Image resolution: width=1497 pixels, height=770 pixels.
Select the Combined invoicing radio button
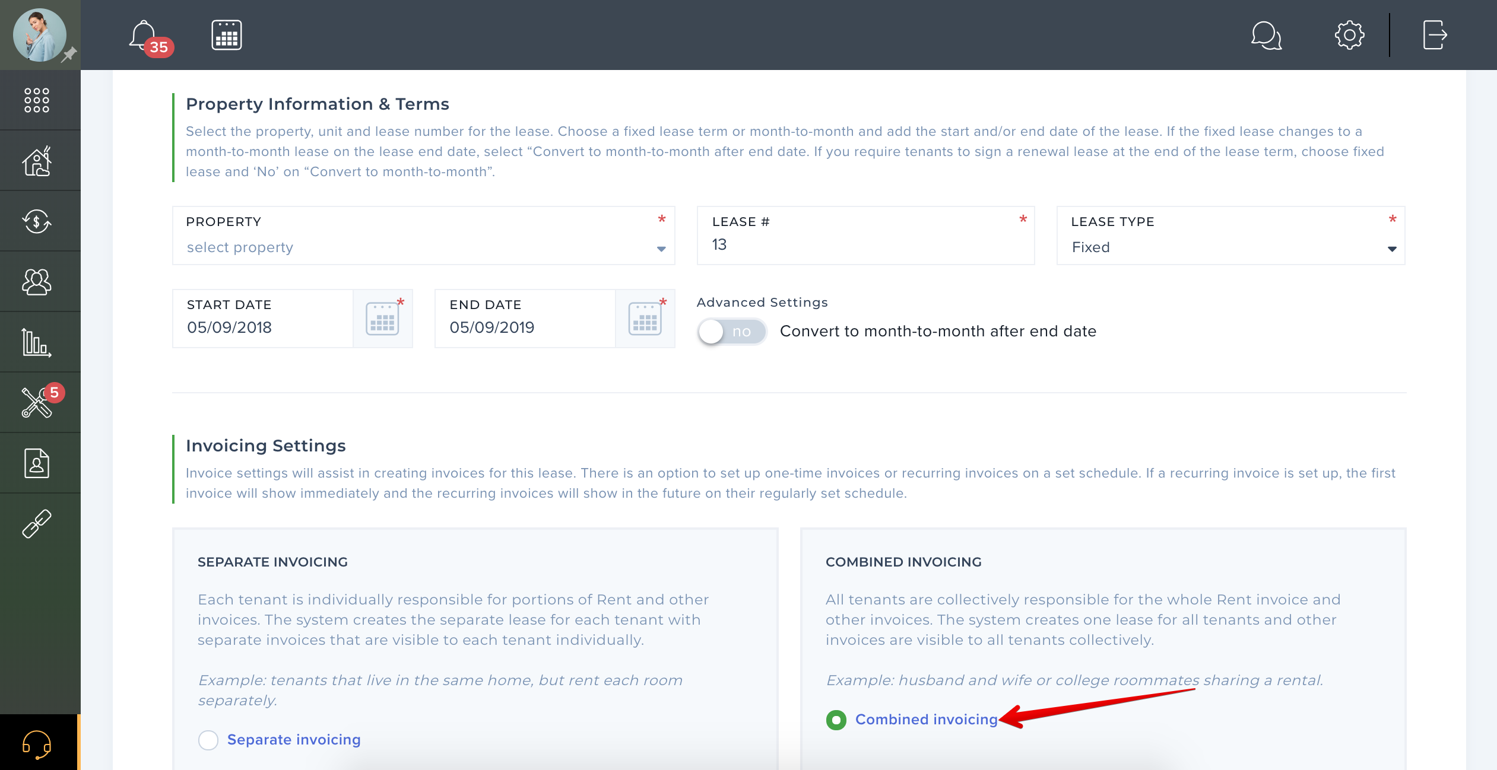tap(836, 720)
